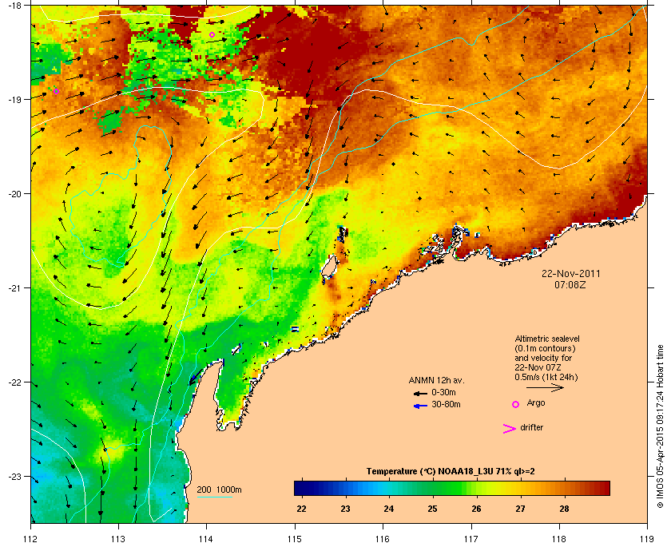Click the time label 07:08Z
This screenshot has height=543, width=671.
pos(570,284)
